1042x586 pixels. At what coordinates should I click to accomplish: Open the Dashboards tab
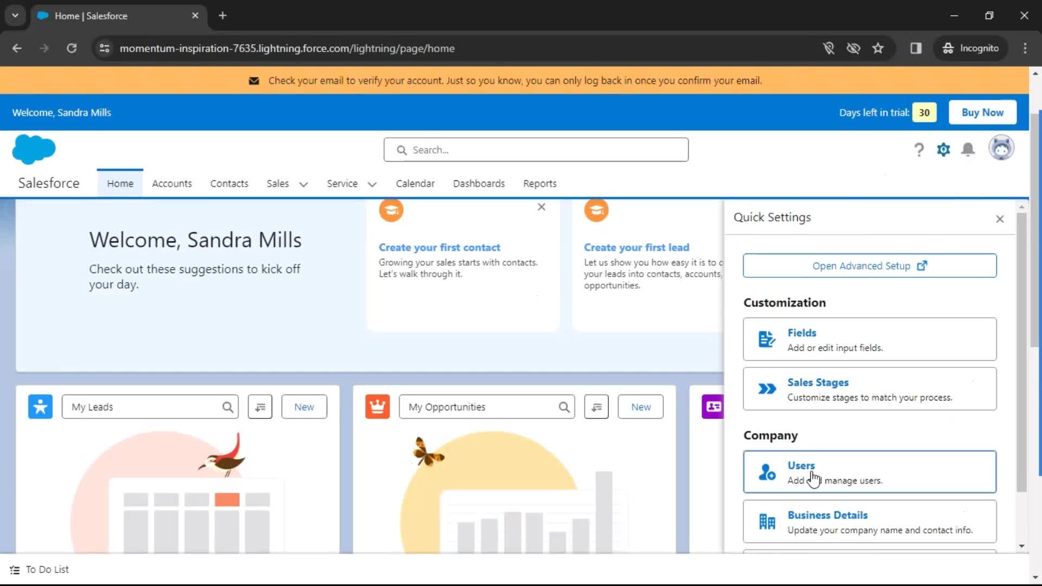click(x=479, y=183)
